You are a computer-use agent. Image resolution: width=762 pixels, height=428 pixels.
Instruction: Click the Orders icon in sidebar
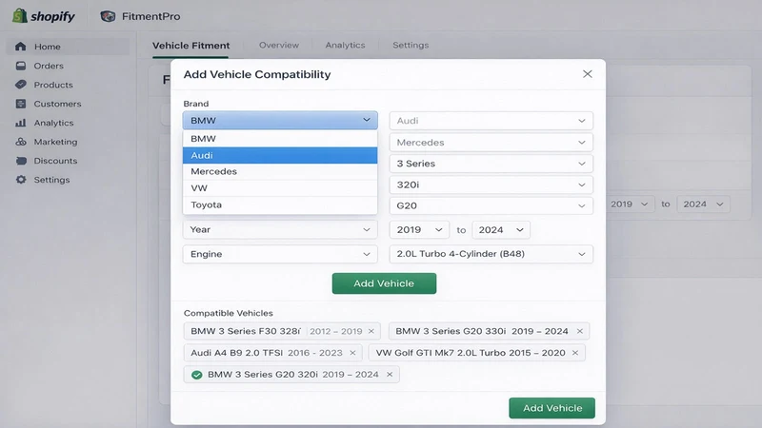(x=20, y=66)
